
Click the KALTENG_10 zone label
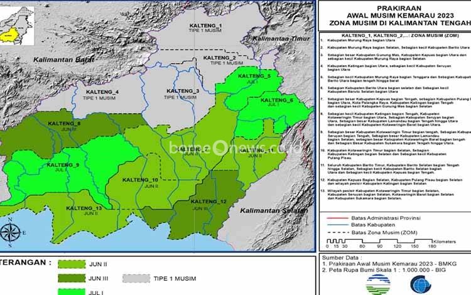(140, 180)
